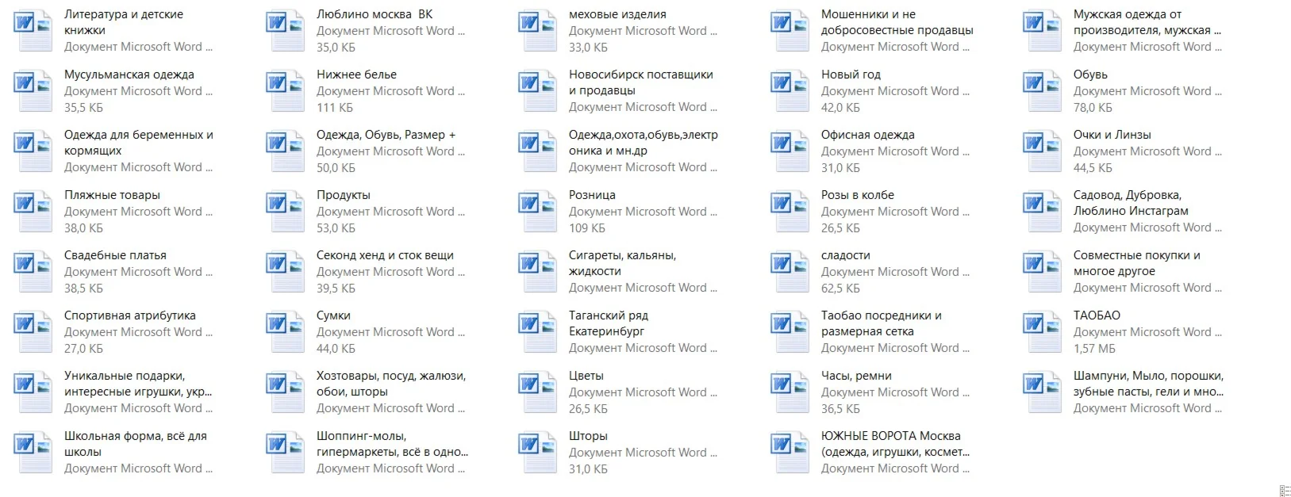Click the Word icon of 'ТАОБАО' 1,57 МБ file
This screenshot has height=497, width=1291.
[x=1043, y=332]
